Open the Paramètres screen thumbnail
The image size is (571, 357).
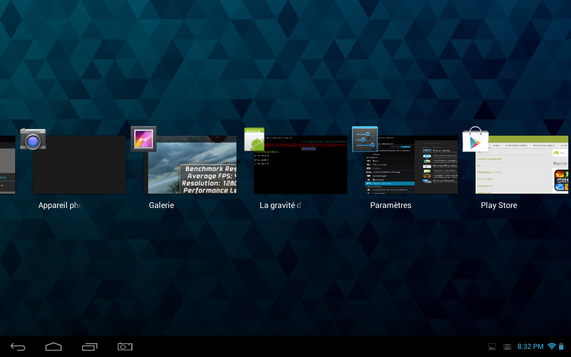[411, 165]
